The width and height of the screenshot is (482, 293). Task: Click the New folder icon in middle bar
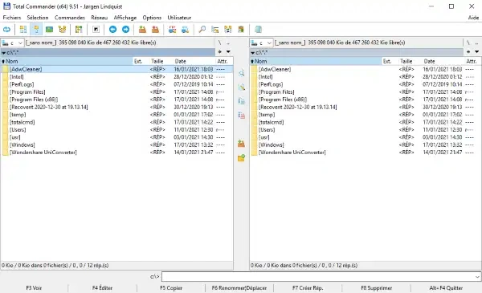242,158
